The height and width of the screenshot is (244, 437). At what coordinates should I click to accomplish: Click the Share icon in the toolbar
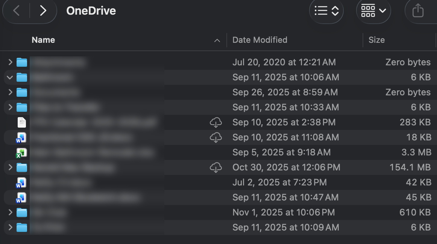[x=418, y=11]
